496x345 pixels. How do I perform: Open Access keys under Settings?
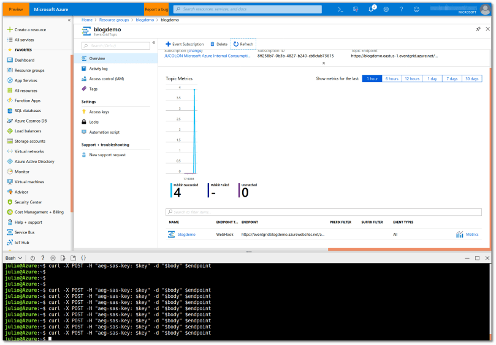[x=99, y=112]
